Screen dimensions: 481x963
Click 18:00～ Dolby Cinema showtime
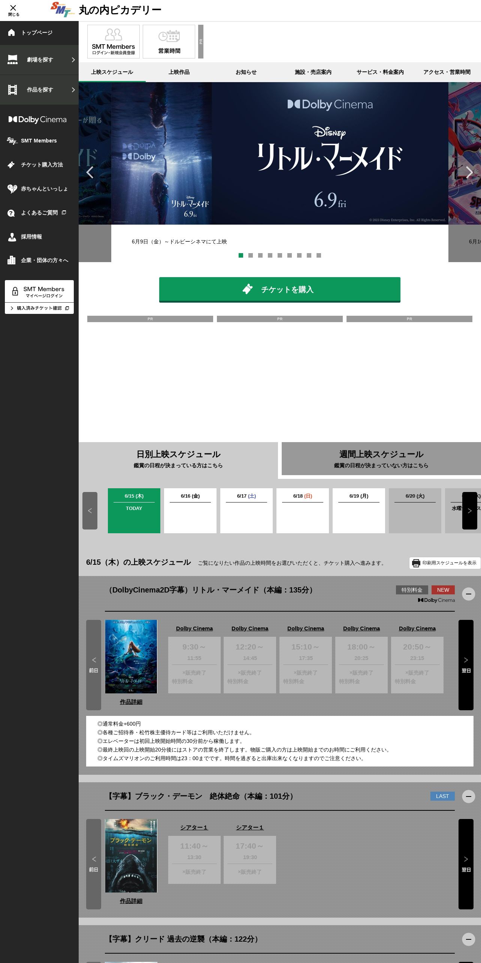(361, 665)
